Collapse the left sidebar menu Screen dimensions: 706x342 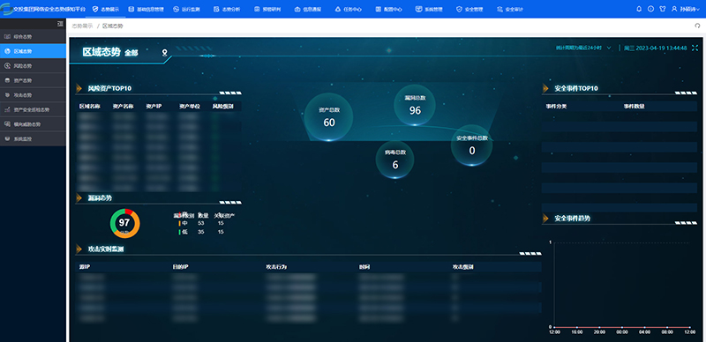pos(60,24)
